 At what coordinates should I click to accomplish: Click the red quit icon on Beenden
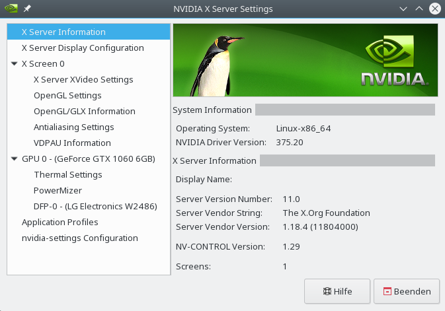pos(387,291)
